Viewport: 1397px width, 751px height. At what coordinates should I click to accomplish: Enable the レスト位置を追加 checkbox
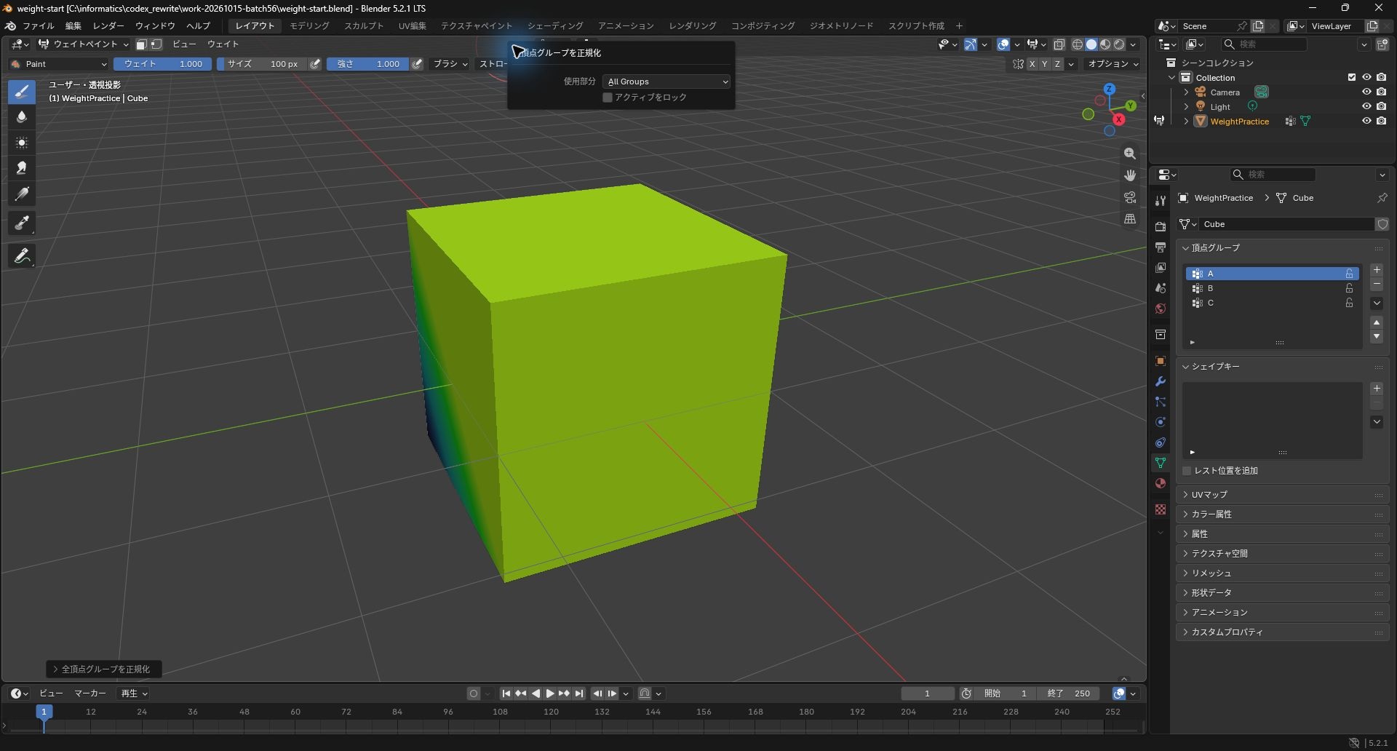1187,471
